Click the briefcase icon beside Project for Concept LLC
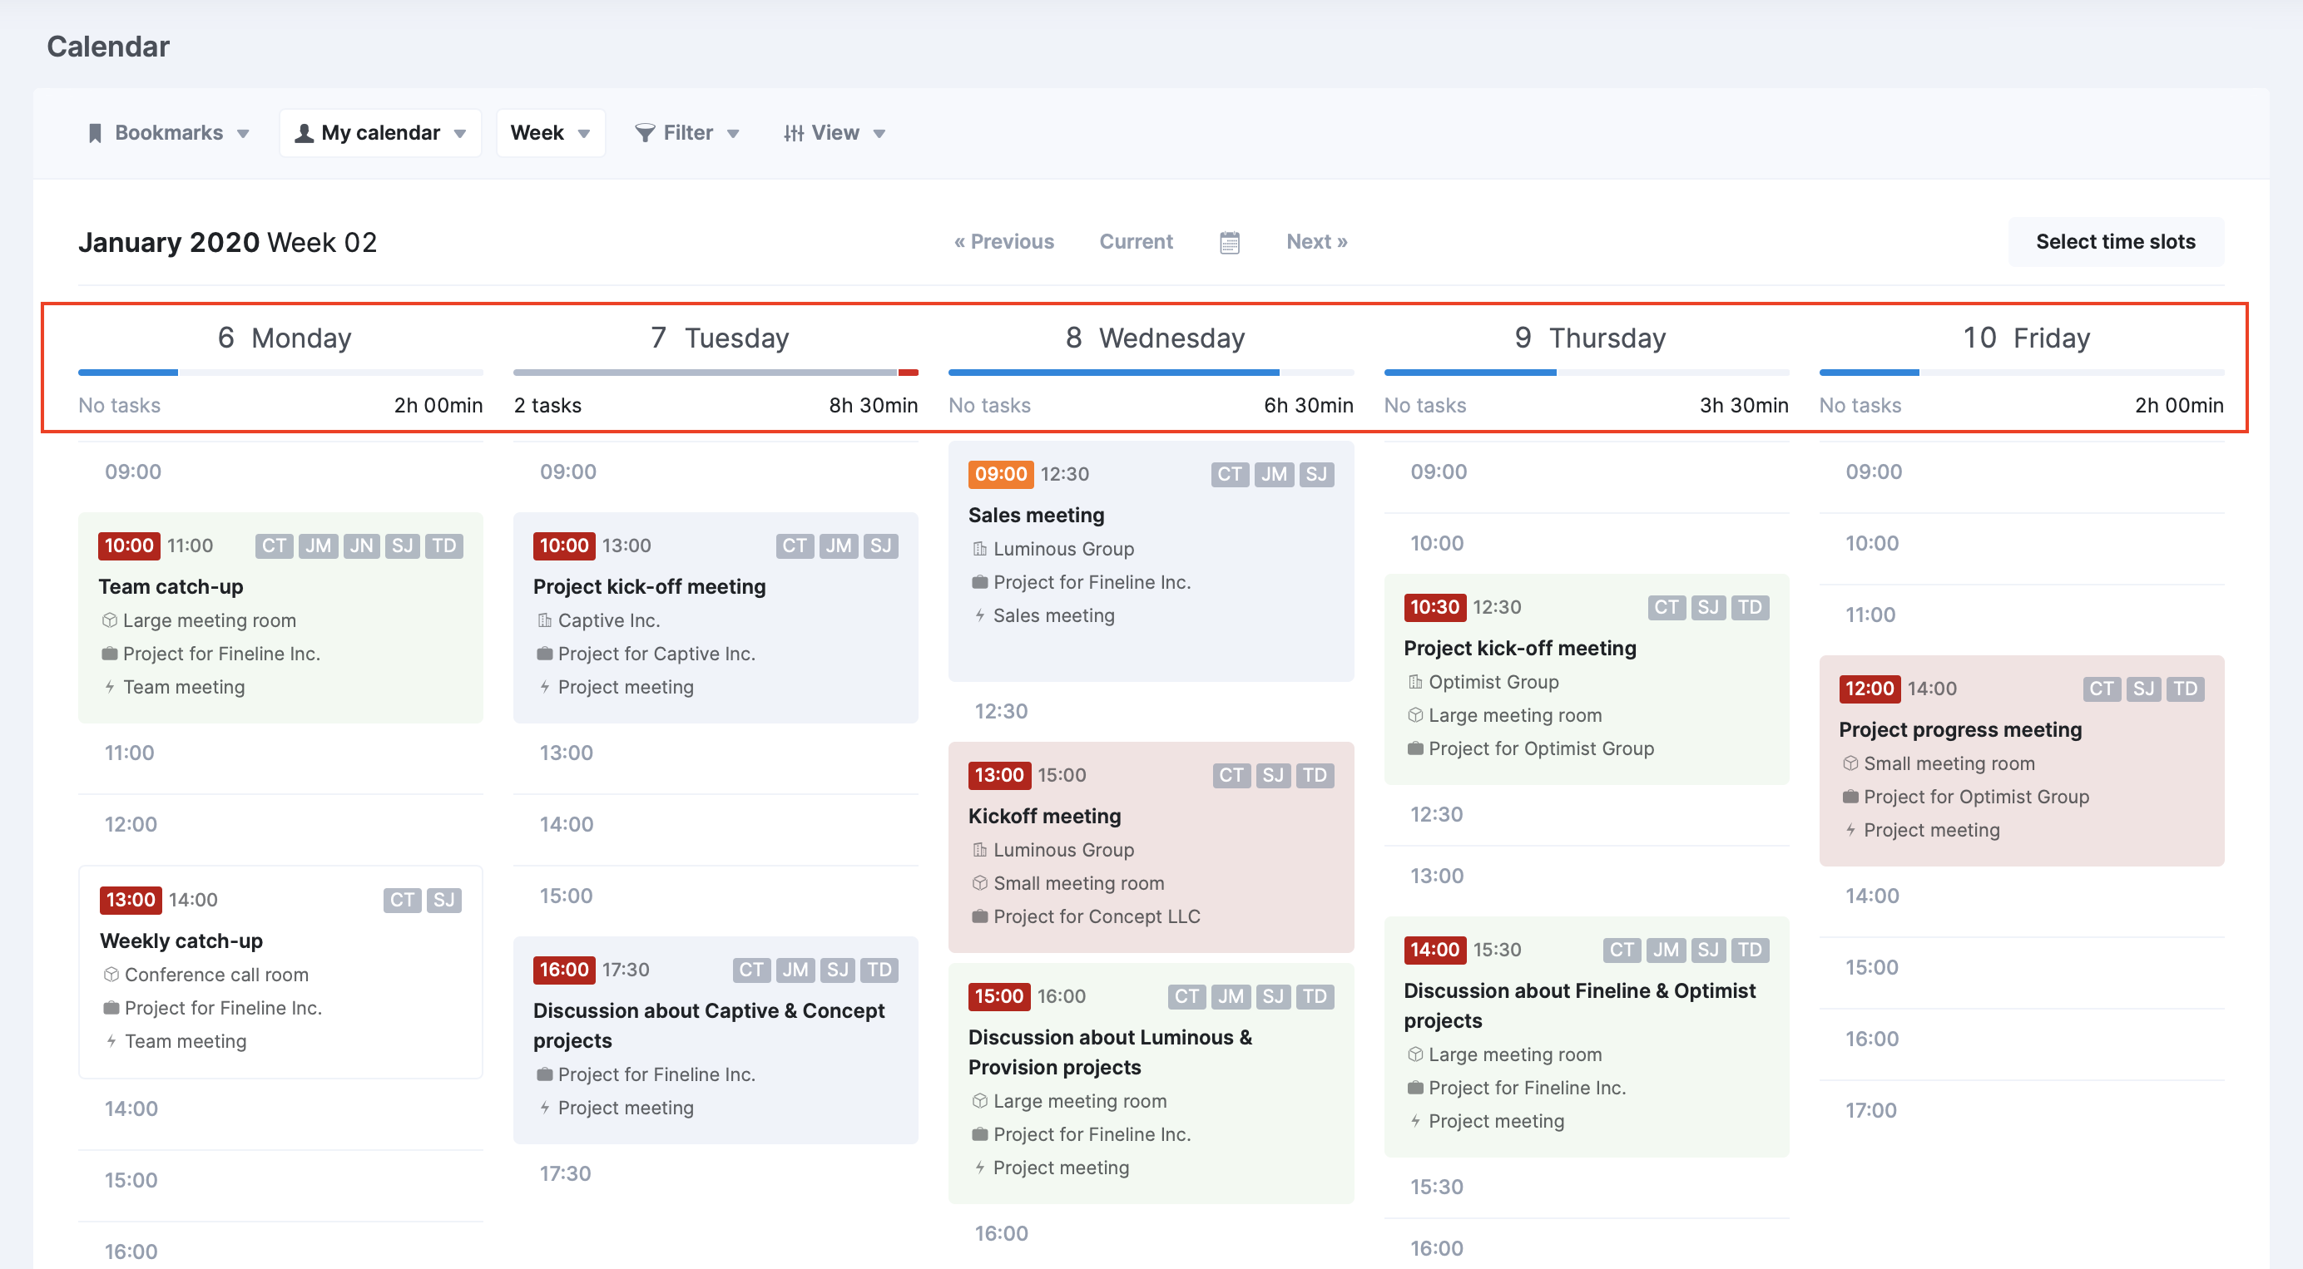The height and width of the screenshot is (1269, 2303). click(980, 916)
